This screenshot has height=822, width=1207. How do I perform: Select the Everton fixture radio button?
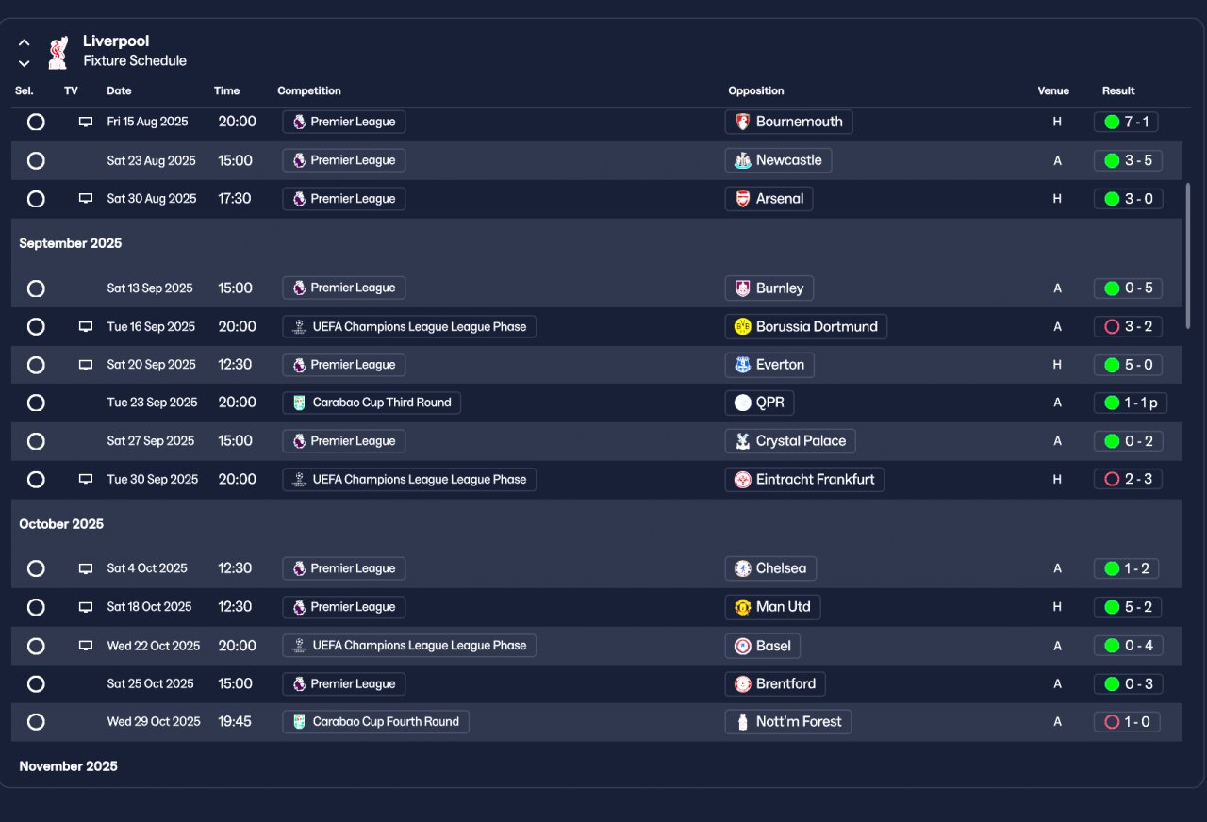(36, 365)
